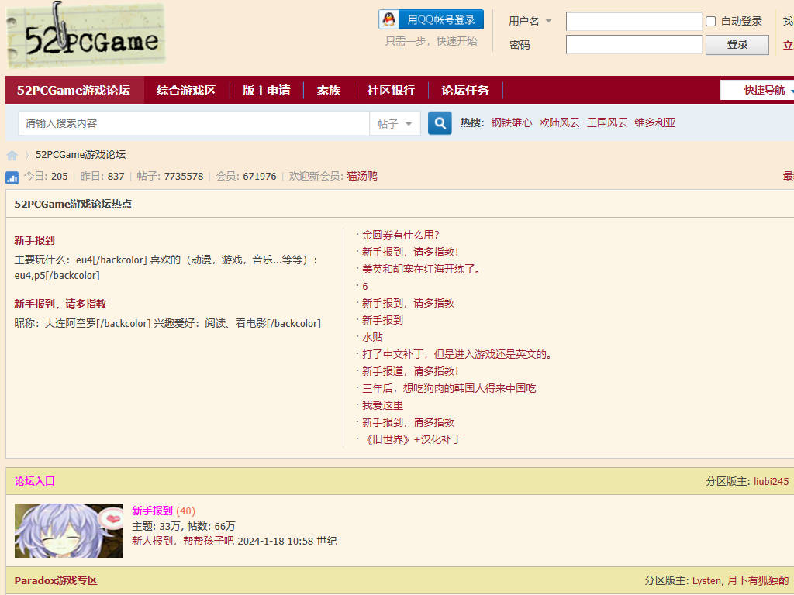Image resolution: width=794 pixels, height=595 pixels.
Task: Click the 登录 login button
Action: point(736,45)
